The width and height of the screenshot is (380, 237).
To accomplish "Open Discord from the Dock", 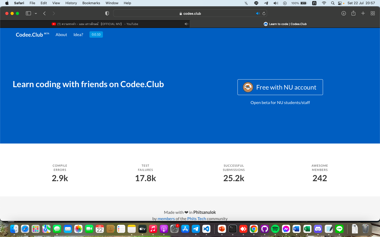I will (318, 229).
